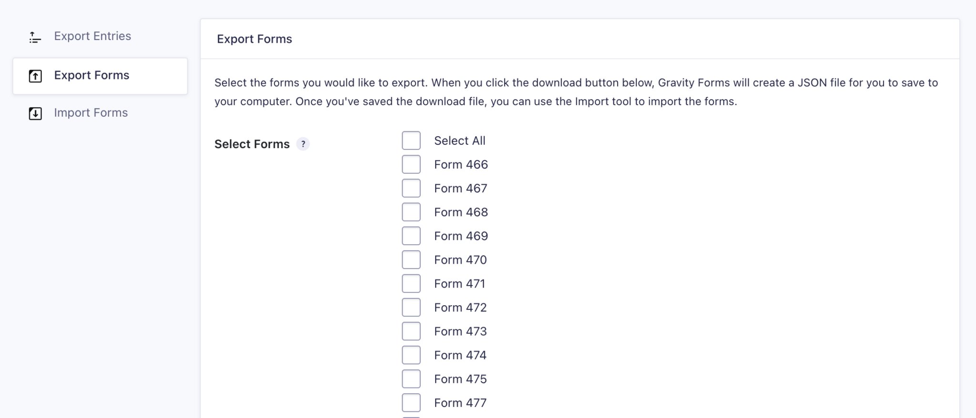Screen dimensions: 976x418
Task: Enable the Select All checkbox
Action: tap(411, 140)
